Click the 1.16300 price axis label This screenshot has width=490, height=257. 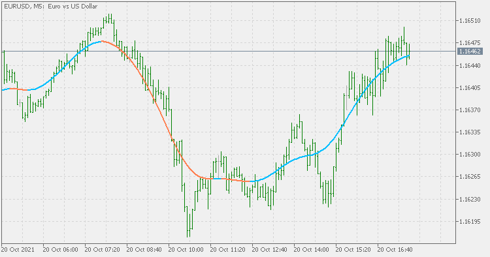[470, 155]
